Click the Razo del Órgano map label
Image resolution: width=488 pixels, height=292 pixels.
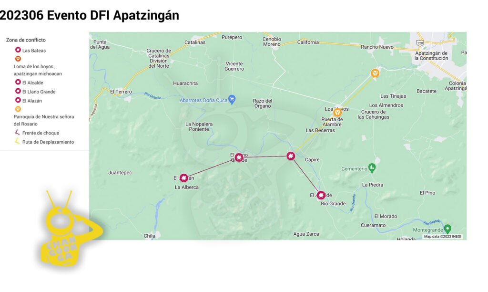click(263, 103)
